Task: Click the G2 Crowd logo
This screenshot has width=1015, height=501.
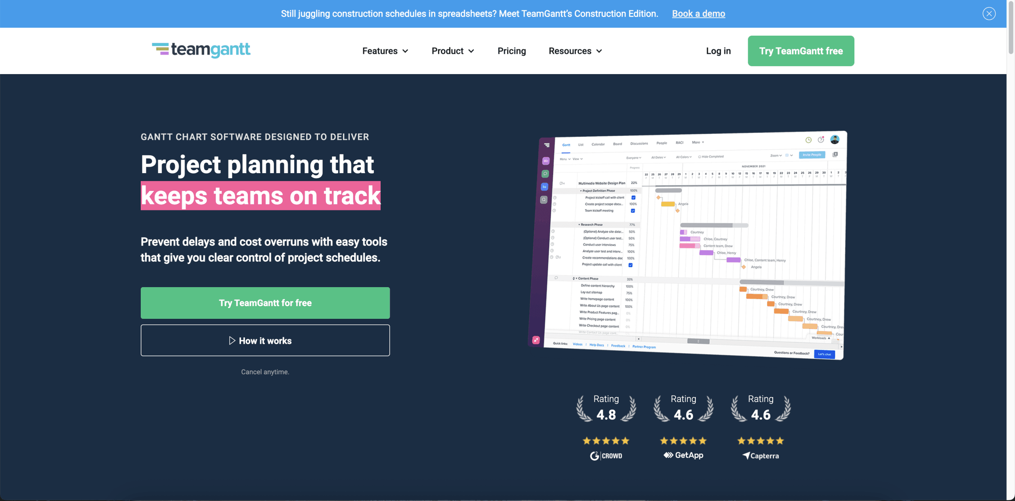Action: (x=606, y=456)
